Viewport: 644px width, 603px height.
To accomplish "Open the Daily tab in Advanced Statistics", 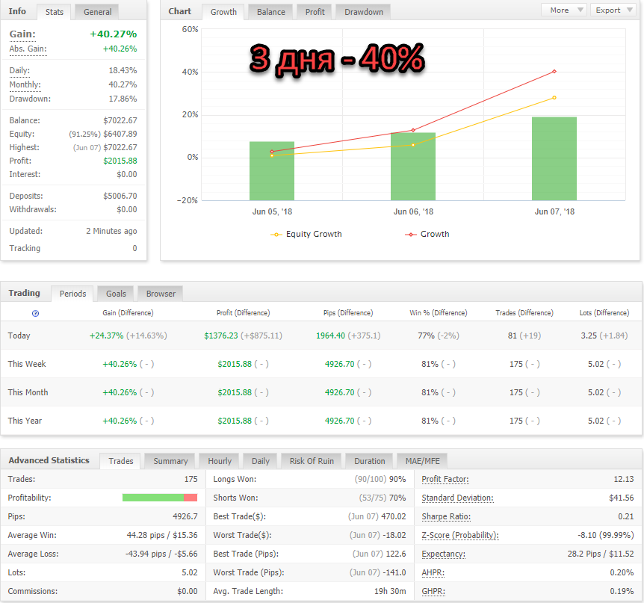I will click(261, 461).
